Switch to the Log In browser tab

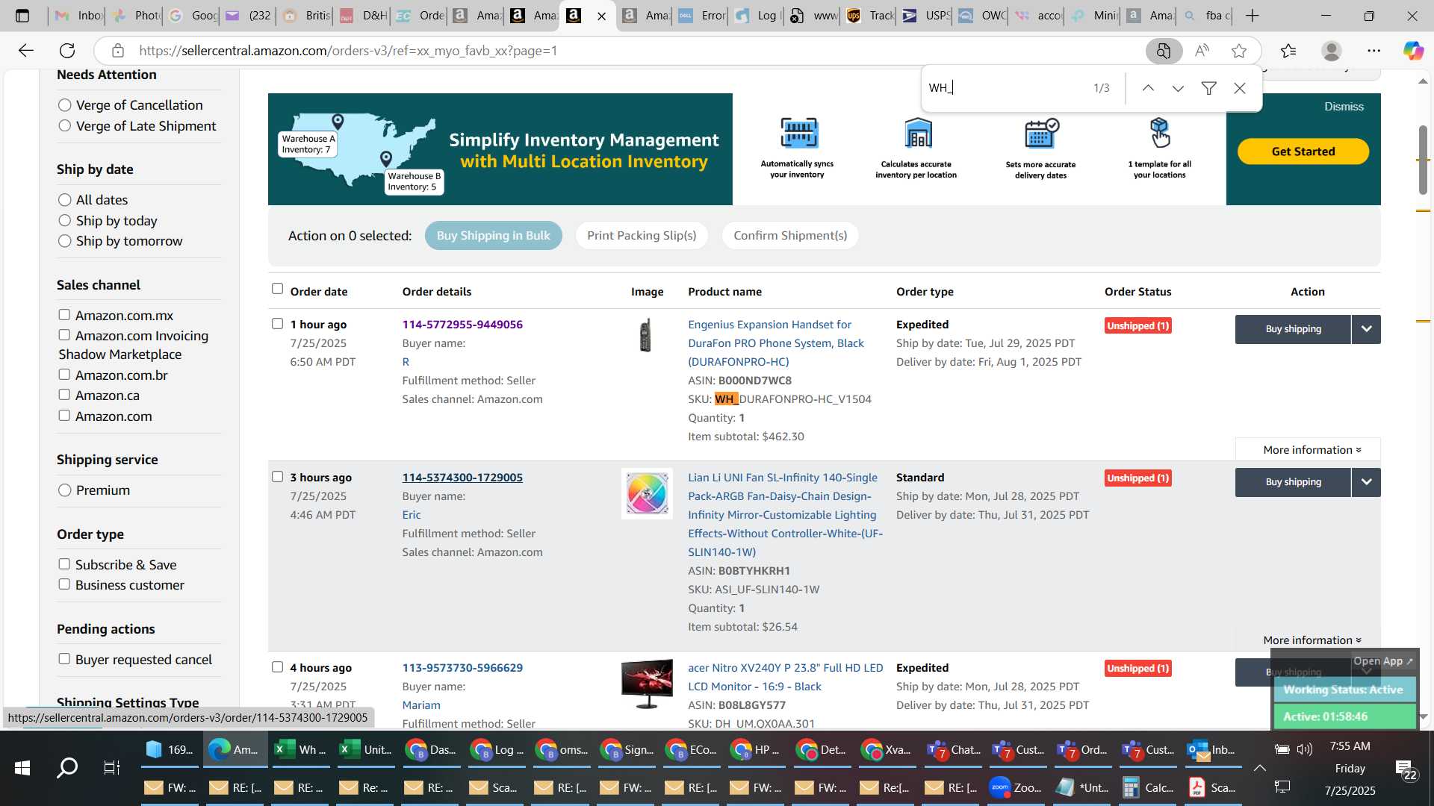point(756,15)
